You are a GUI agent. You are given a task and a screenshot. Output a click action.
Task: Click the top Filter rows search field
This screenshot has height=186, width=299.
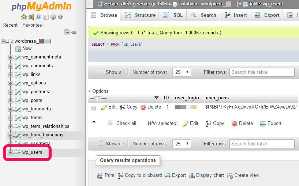point(262,72)
